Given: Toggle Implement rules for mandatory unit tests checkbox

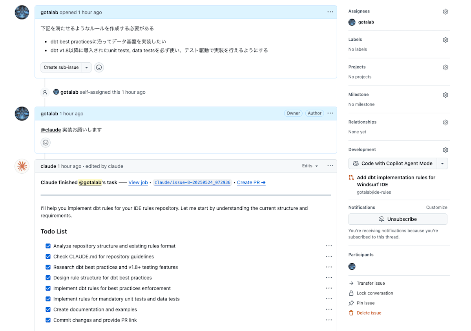Looking at the screenshot, I should [48, 299].
